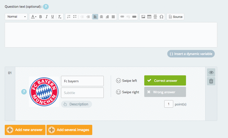Click Add several images
Viewport: 228px width, 138px height.
tap(69, 130)
